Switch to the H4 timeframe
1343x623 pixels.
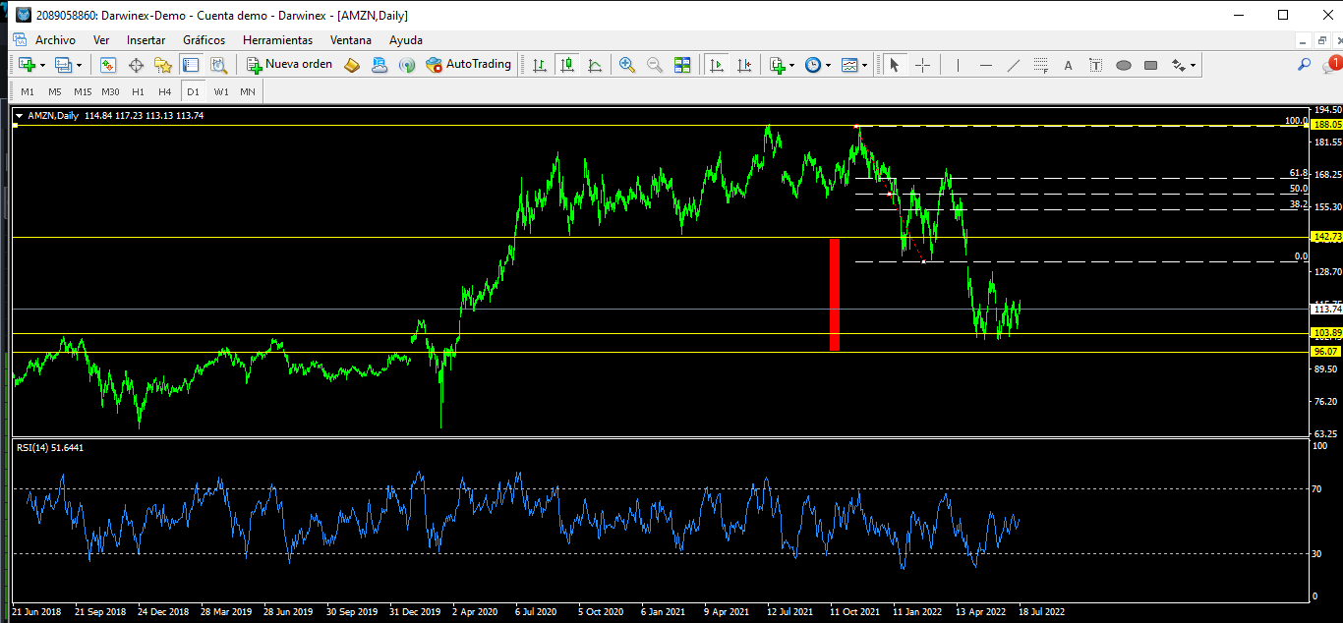[165, 91]
